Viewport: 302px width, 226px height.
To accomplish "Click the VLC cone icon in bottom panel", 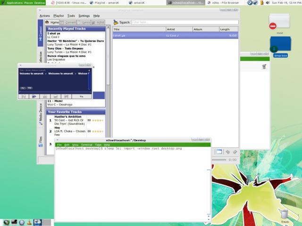I will click(x=29, y=222).
